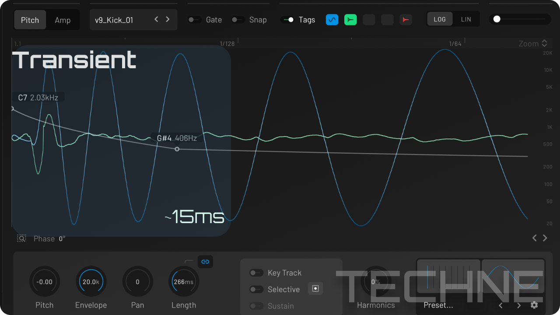This screenshot has height=315, width=560.
Task: Click the green envelope tag icon
Action: click(350, 20)
